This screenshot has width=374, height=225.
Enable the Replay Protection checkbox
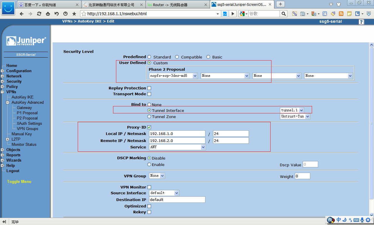coord(149,88)
